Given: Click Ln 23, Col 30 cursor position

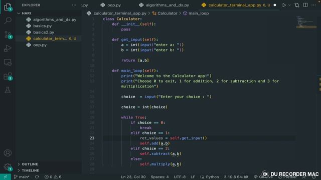Looking at the screenshot, I should click(x=133, y=176).
